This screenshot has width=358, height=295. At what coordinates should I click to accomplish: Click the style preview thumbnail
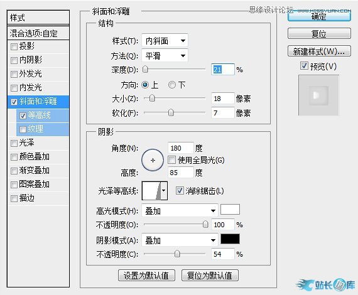pyautogui.click(x=318, y=95)
